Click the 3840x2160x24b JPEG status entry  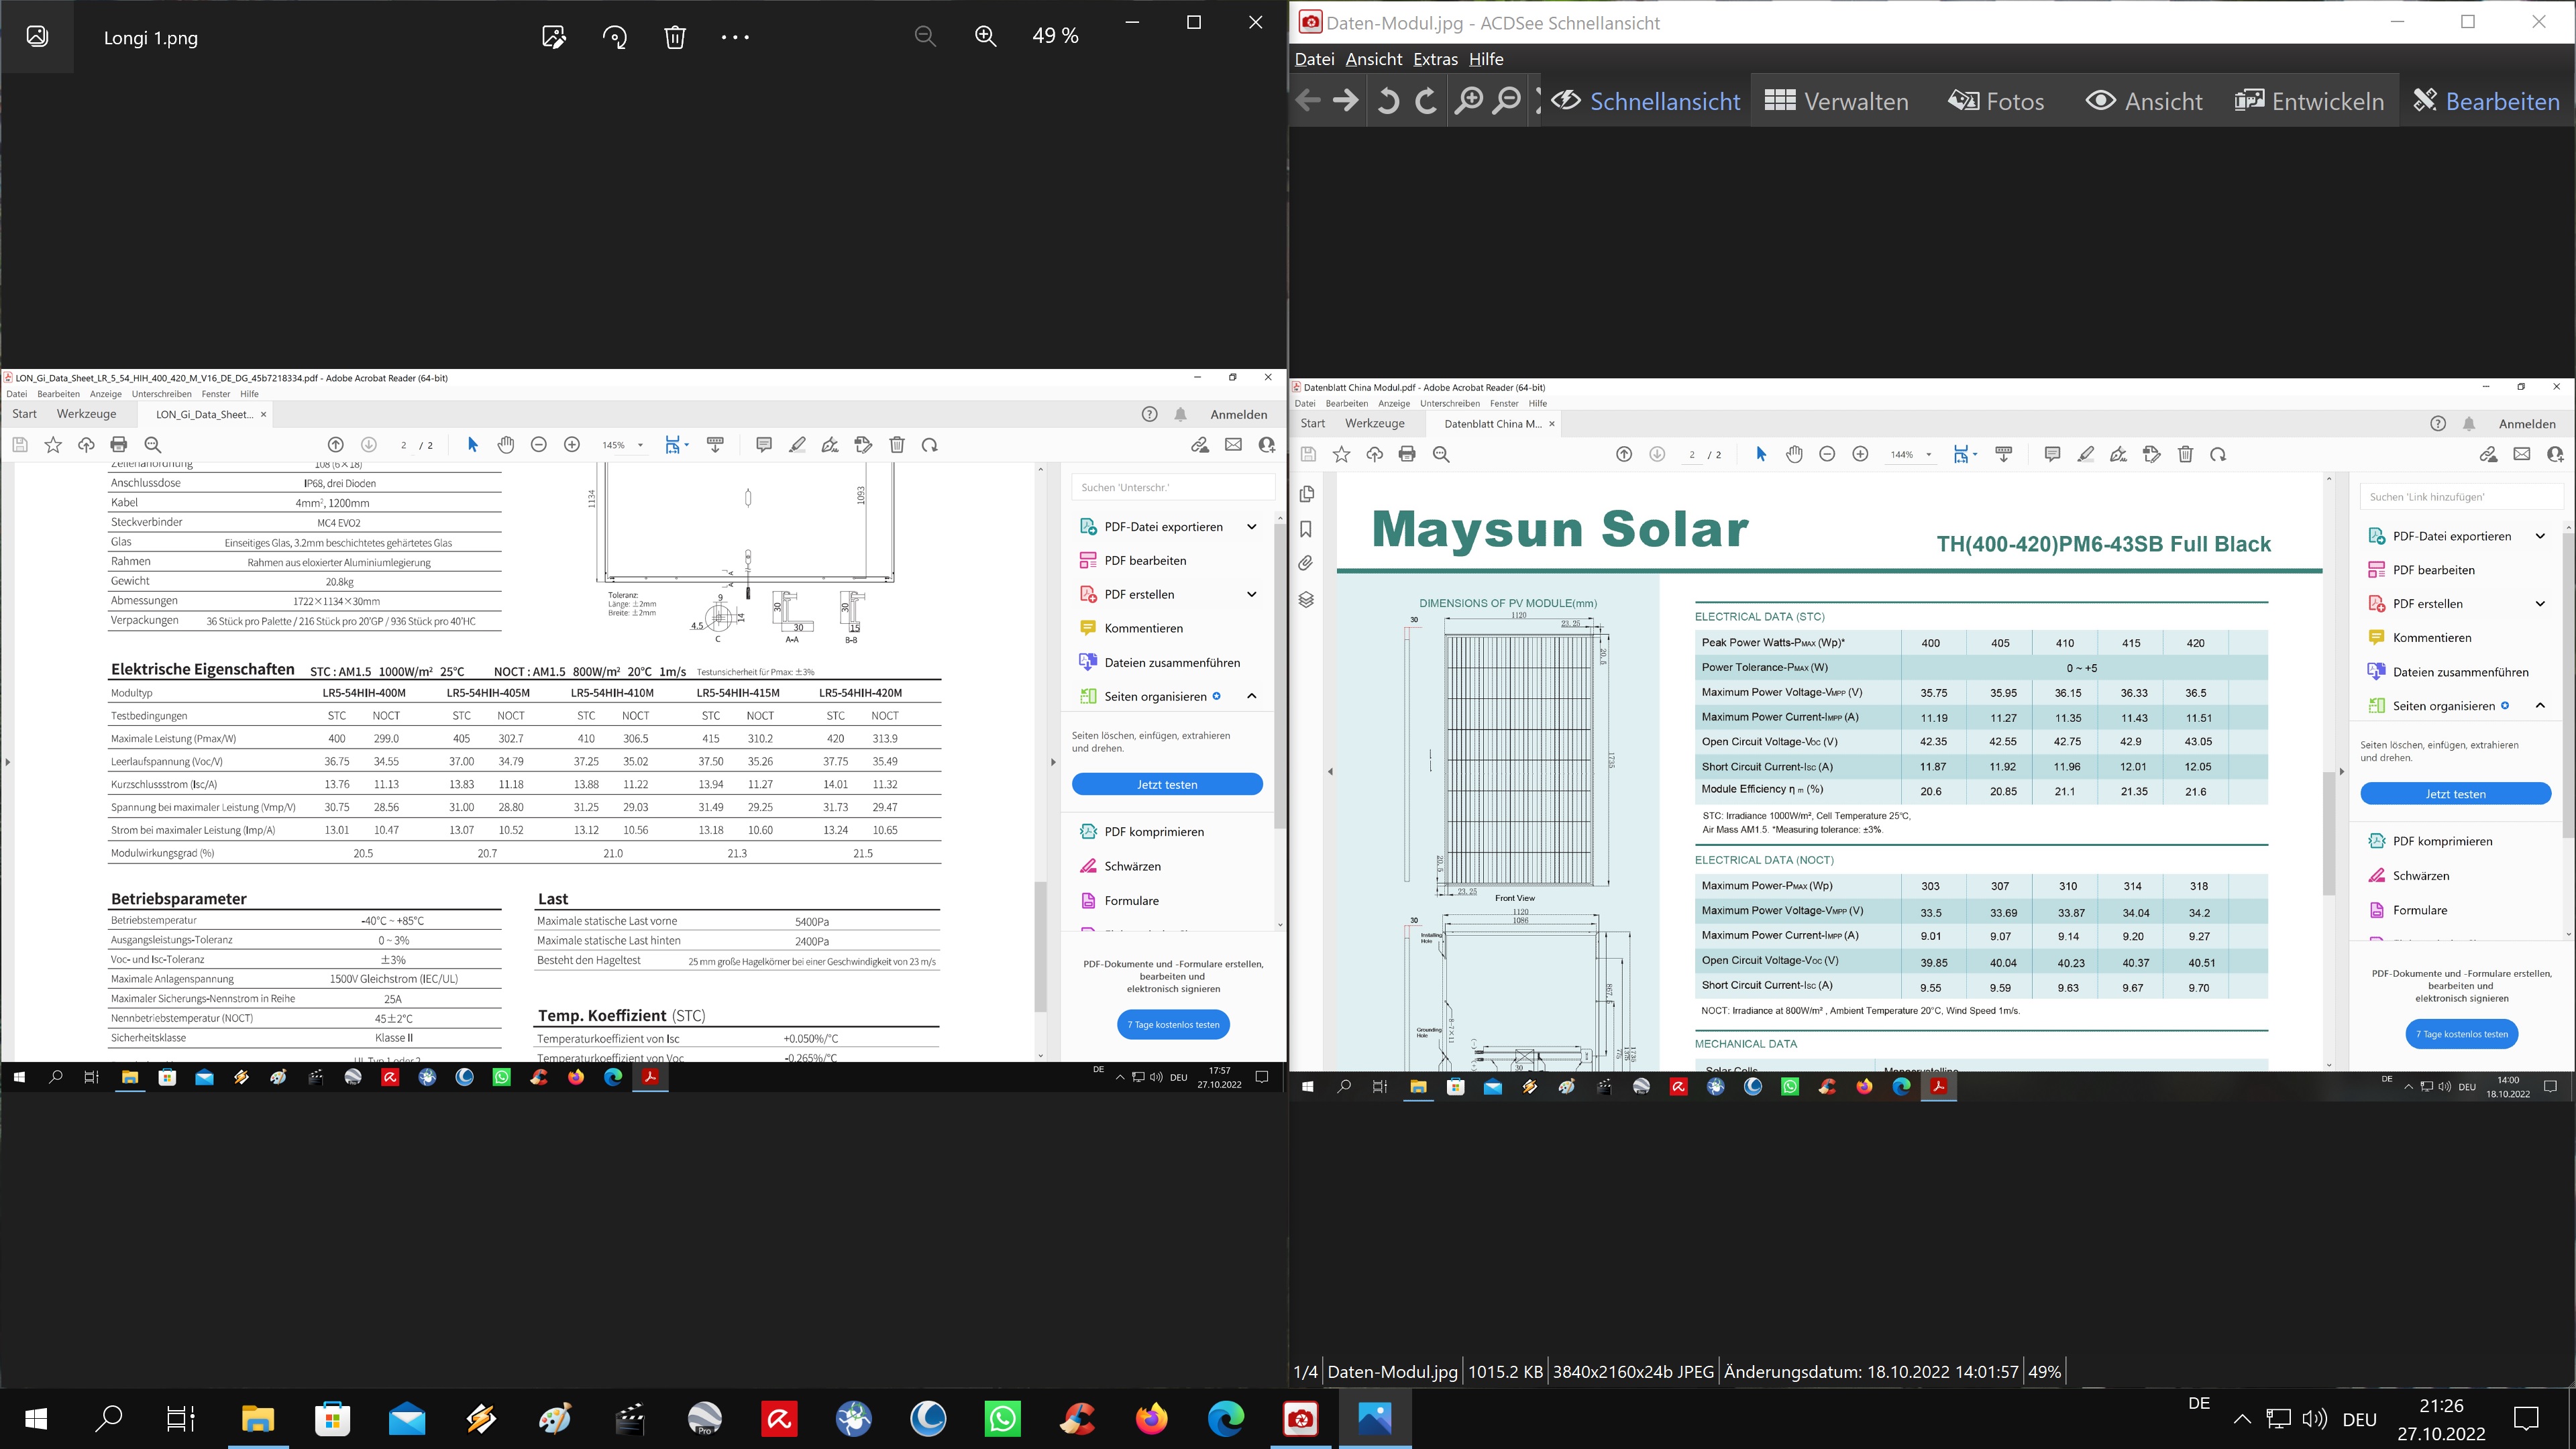click(1633, 1372)
